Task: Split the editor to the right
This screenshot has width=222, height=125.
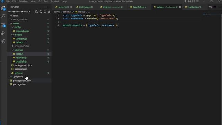Action: click(215, 7)
